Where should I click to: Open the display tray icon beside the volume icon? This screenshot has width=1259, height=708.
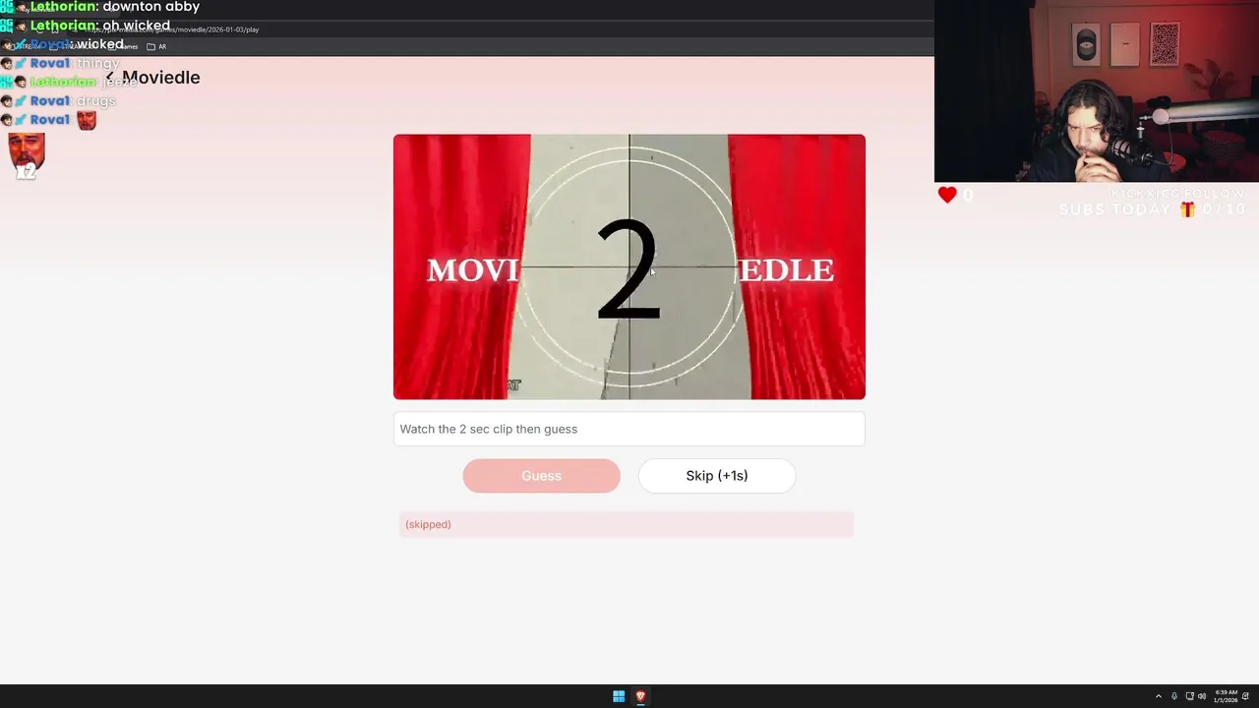click(1189, 696)
